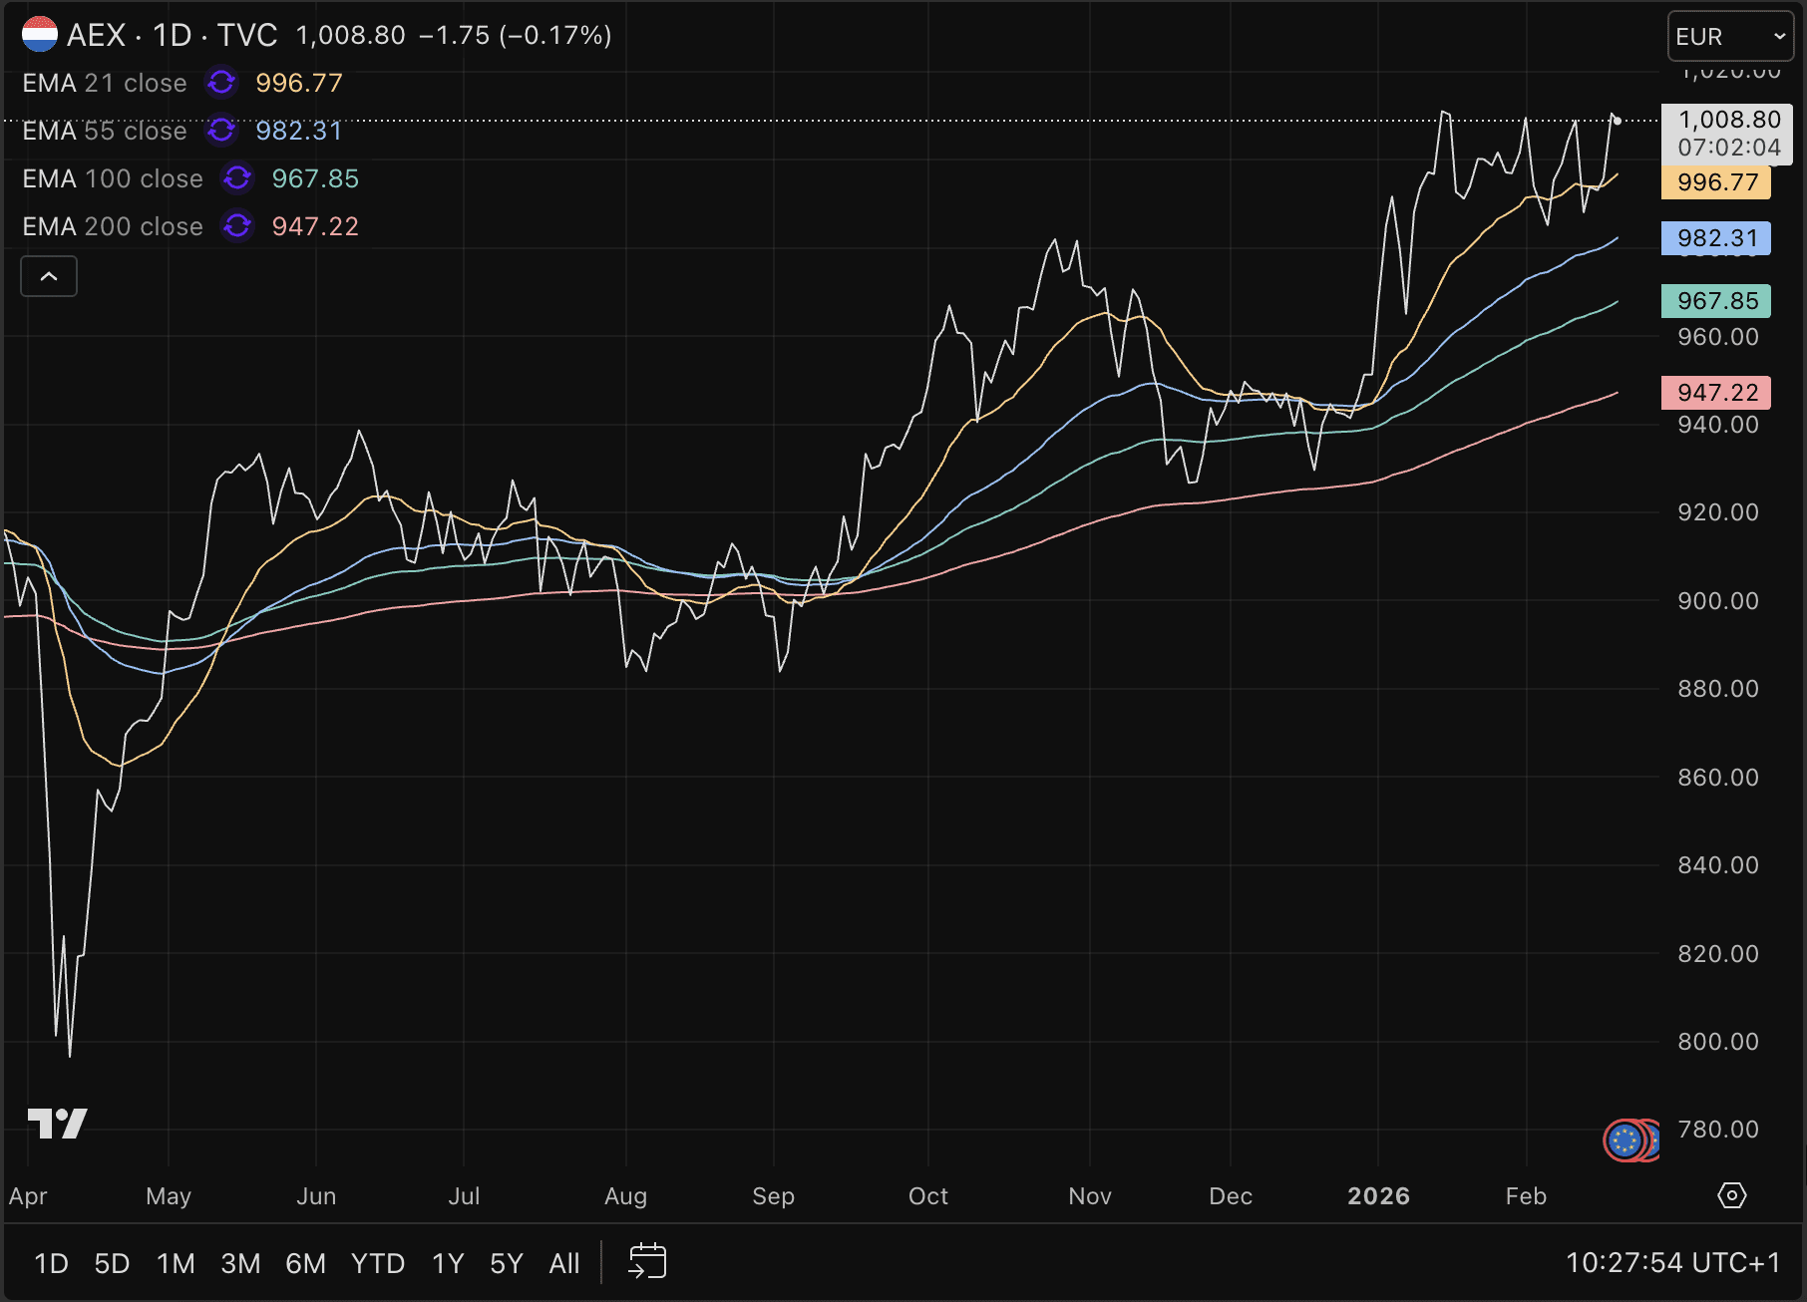Open chart scale settings hexagon icon
The width and height of the screenshot is (1807, 1302).
[x=1732, y=1195]
